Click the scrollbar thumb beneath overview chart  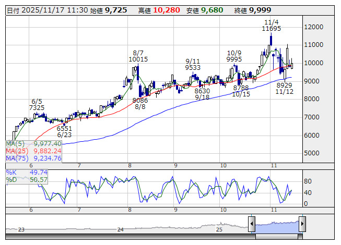click(x=277, y=237)
